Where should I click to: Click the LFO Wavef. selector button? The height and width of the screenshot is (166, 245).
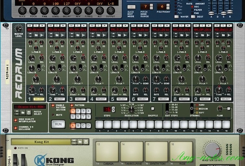tap(177, 17)
